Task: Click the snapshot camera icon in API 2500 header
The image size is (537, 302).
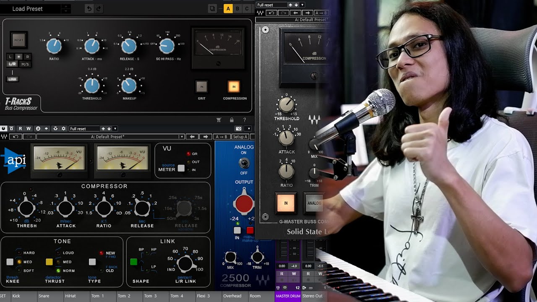Action: point(239,128)
